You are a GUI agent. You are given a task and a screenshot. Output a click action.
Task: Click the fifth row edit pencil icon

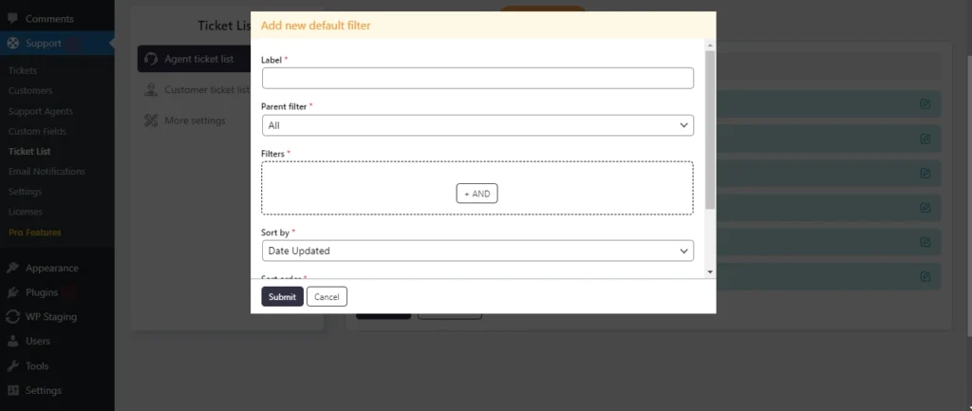coord(925,242)
